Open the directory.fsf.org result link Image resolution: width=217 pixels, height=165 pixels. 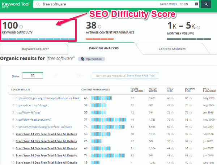coord(31,105)
